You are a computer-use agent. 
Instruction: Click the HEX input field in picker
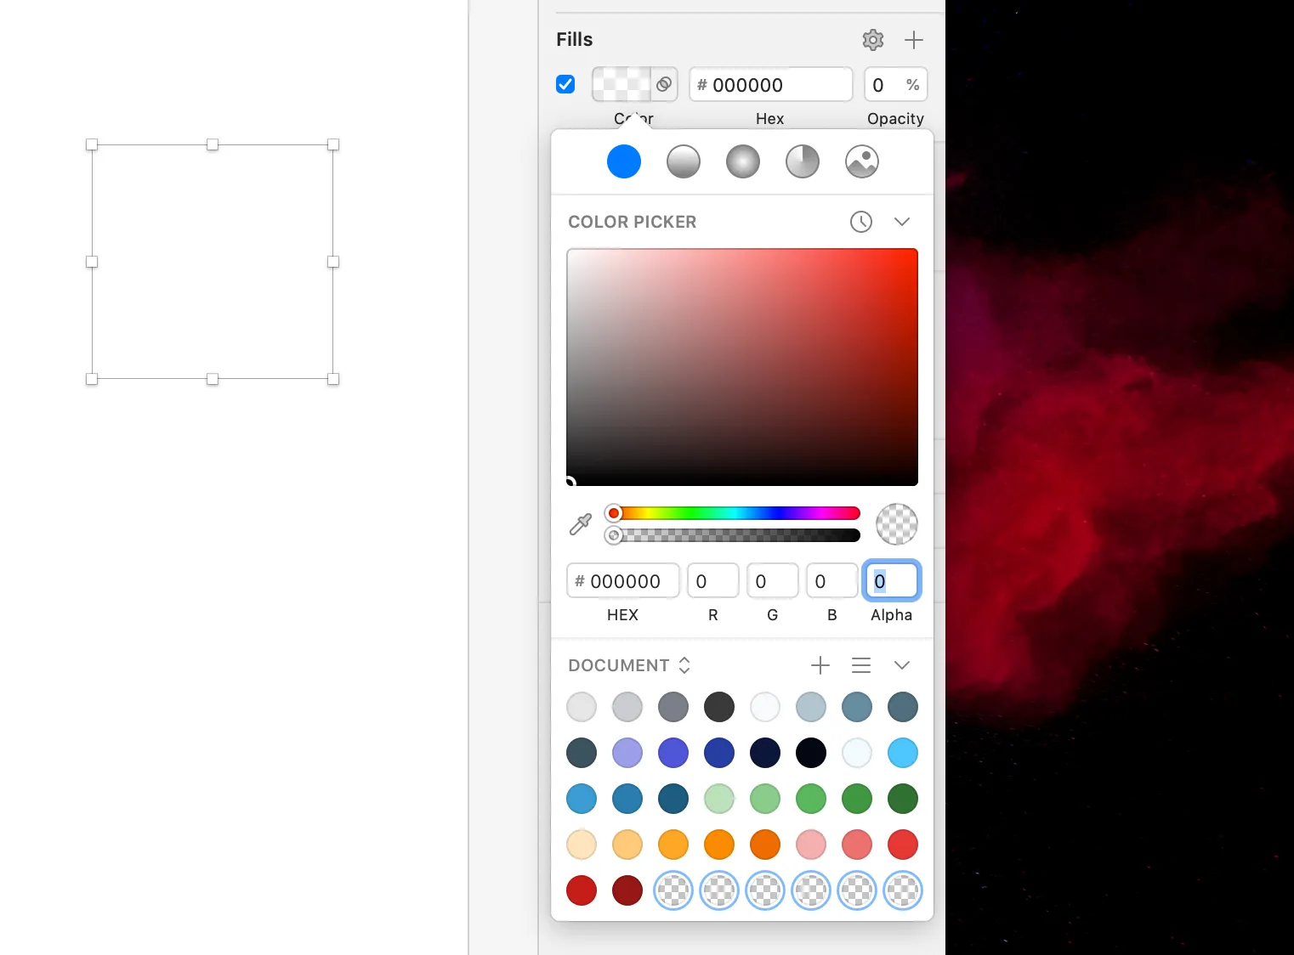click(x=625, y=581)
